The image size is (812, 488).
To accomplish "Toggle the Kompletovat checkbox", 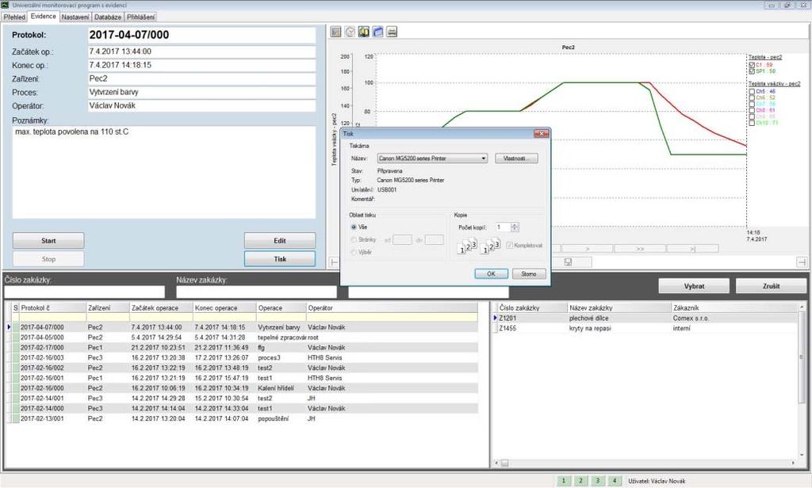I will pos(510,246).
